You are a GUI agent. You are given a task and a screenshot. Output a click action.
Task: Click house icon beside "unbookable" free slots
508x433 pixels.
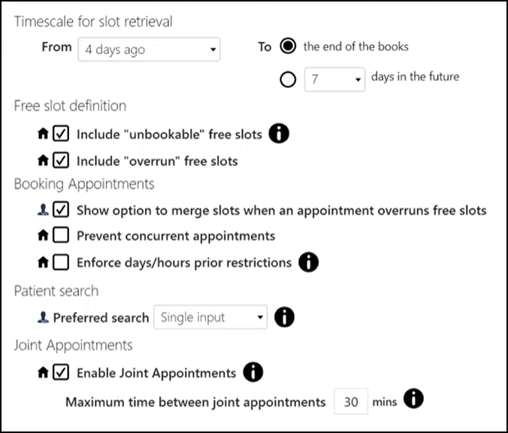[x=44, y=135]
